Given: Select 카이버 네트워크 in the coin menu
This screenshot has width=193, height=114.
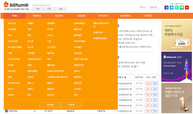Looking at the screenshot, I should pyautogui.click(x=35, y=59).
